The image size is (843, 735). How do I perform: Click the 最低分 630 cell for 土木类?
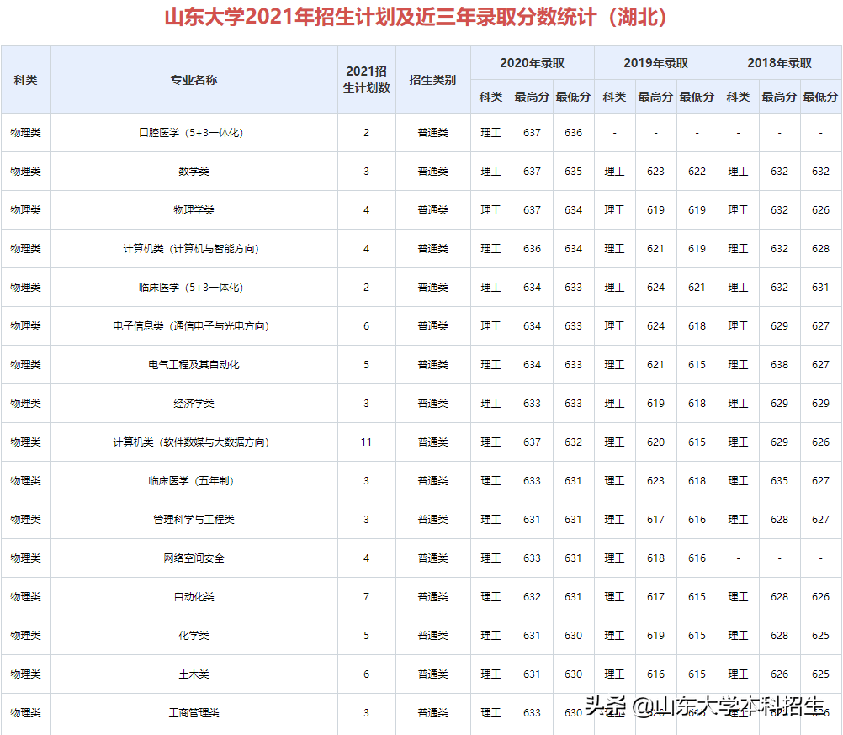click(x=573, y=674)
